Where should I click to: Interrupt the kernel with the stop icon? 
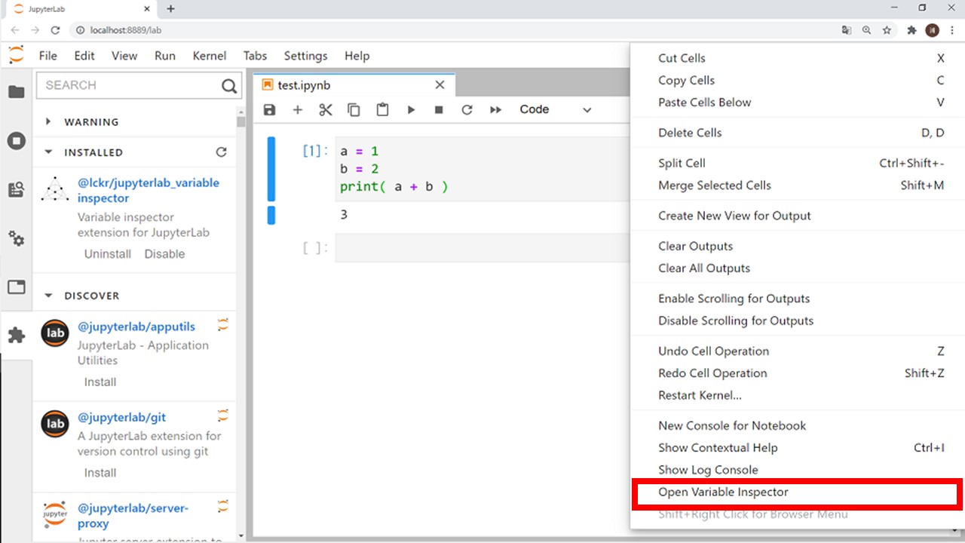coord(439,109)
